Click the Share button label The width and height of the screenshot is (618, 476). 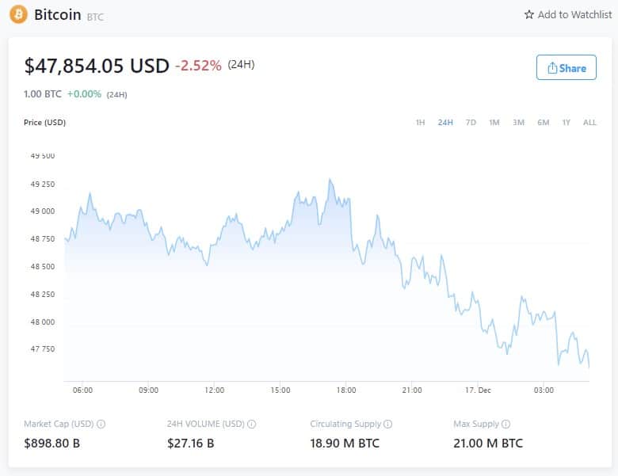tap(572, 68)
